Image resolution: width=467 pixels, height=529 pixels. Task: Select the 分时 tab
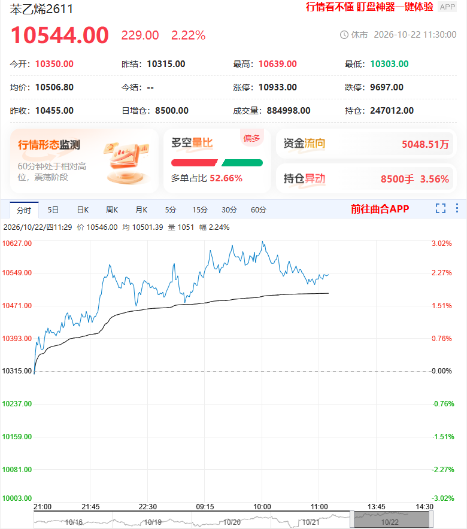pos(24,210)
